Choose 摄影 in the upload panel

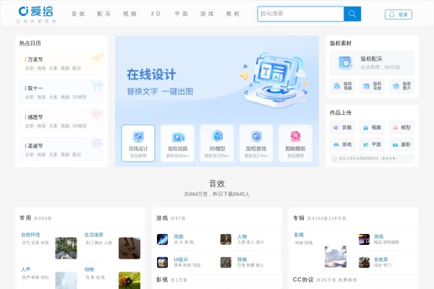(401, 144)
